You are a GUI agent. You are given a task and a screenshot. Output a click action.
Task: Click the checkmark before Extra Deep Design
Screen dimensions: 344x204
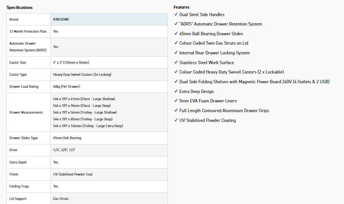pyautogui.click(x=176, y=91)
